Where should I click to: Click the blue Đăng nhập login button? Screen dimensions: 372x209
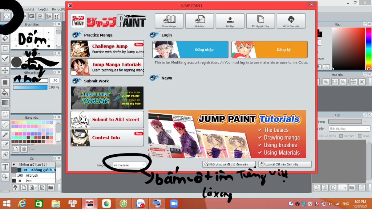[190, 49]
